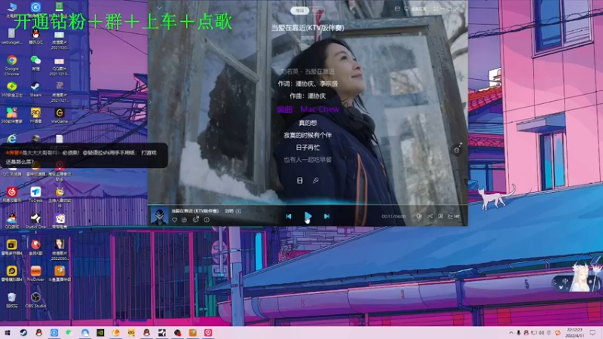This screenshot has height=339, width=603.
Task: Collapse the player with top-left chevron
Action: tap(159, 8)
